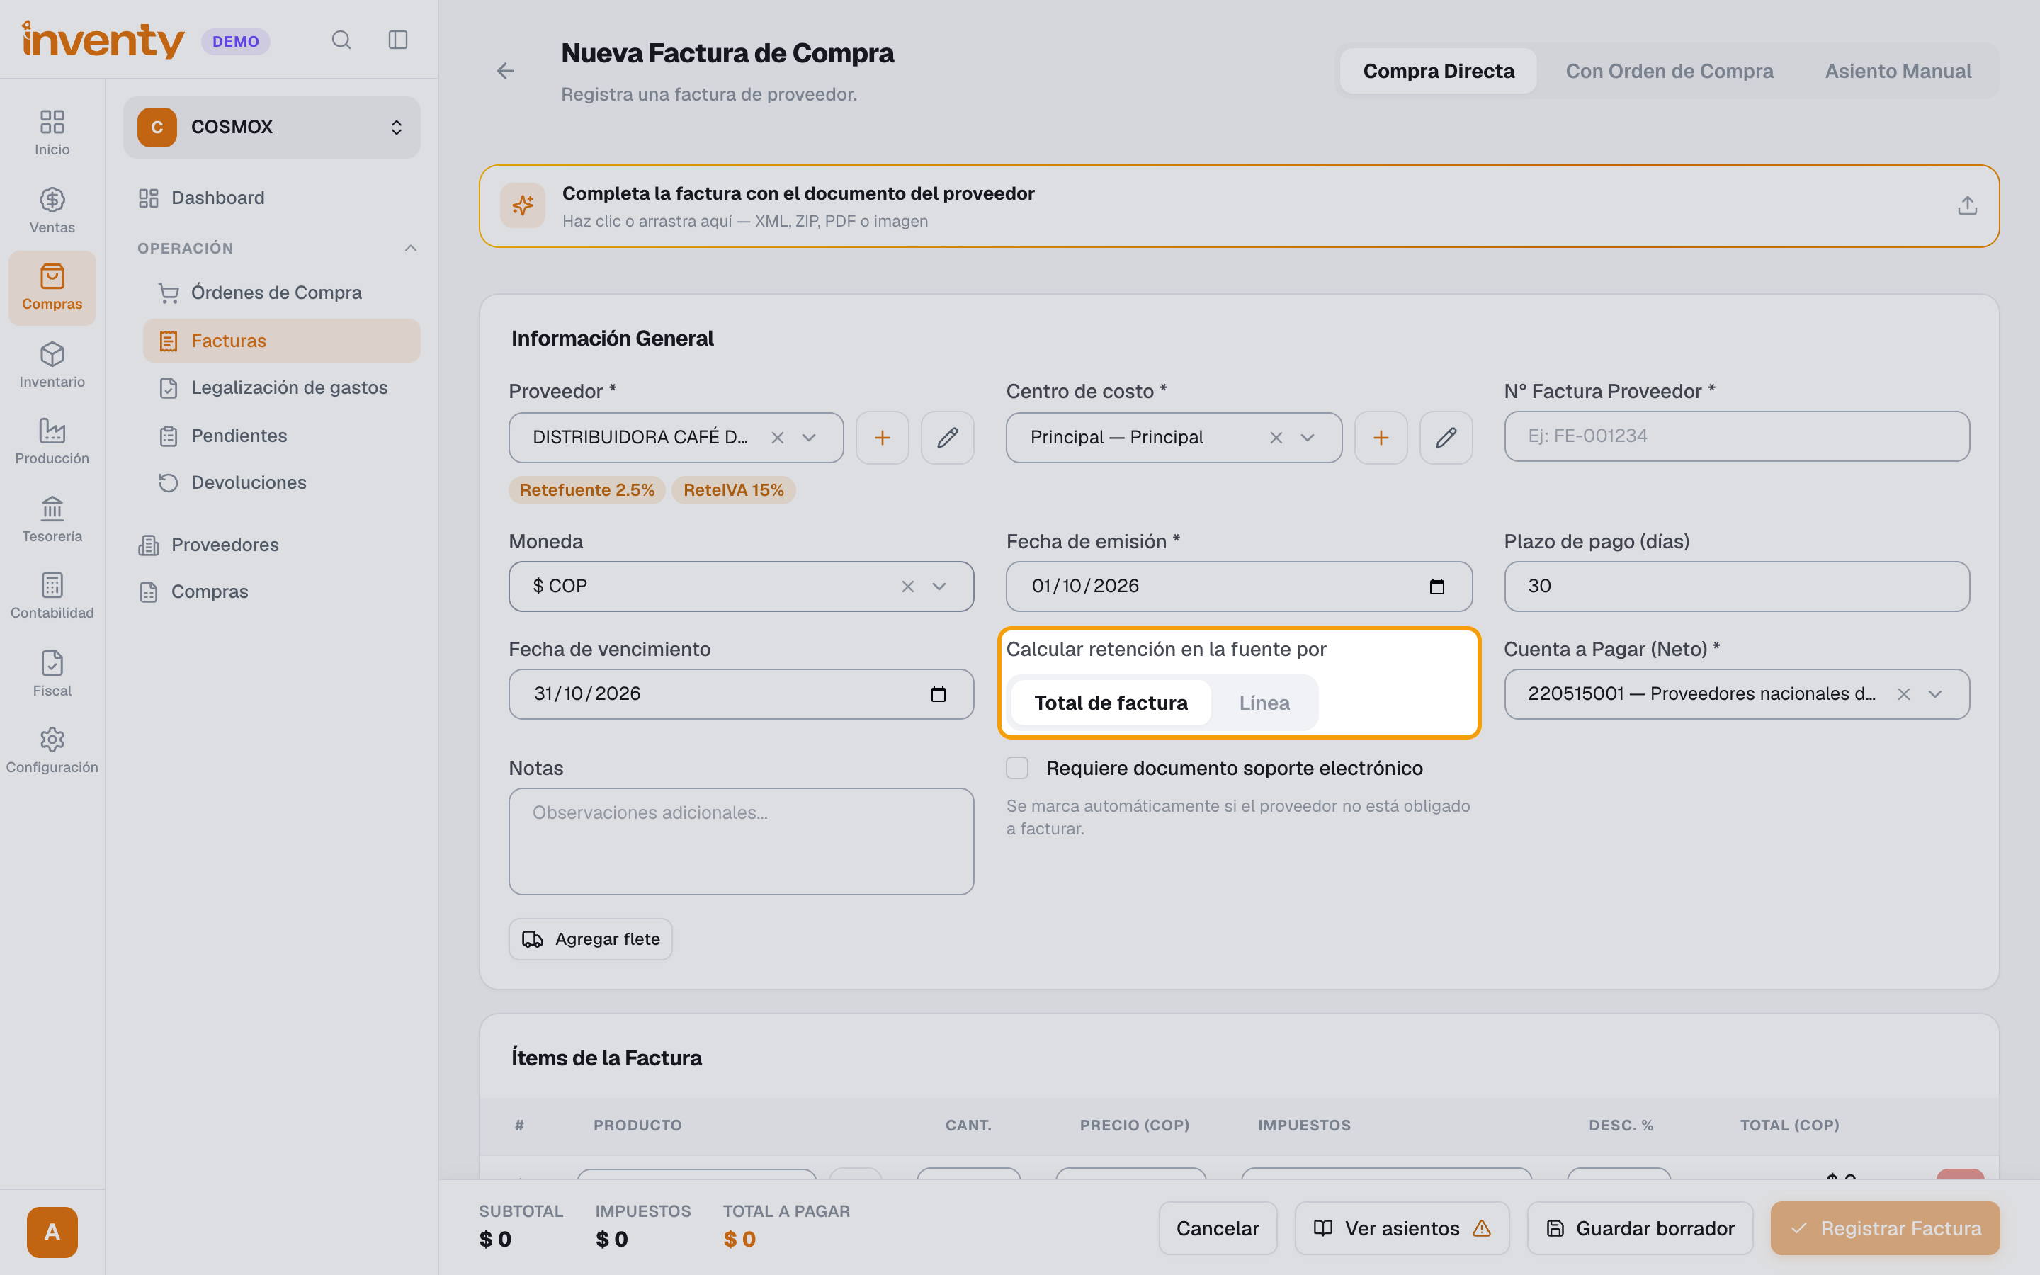
Task: Select the Compra Directa tab
Action: click(x=1438, y=71)
